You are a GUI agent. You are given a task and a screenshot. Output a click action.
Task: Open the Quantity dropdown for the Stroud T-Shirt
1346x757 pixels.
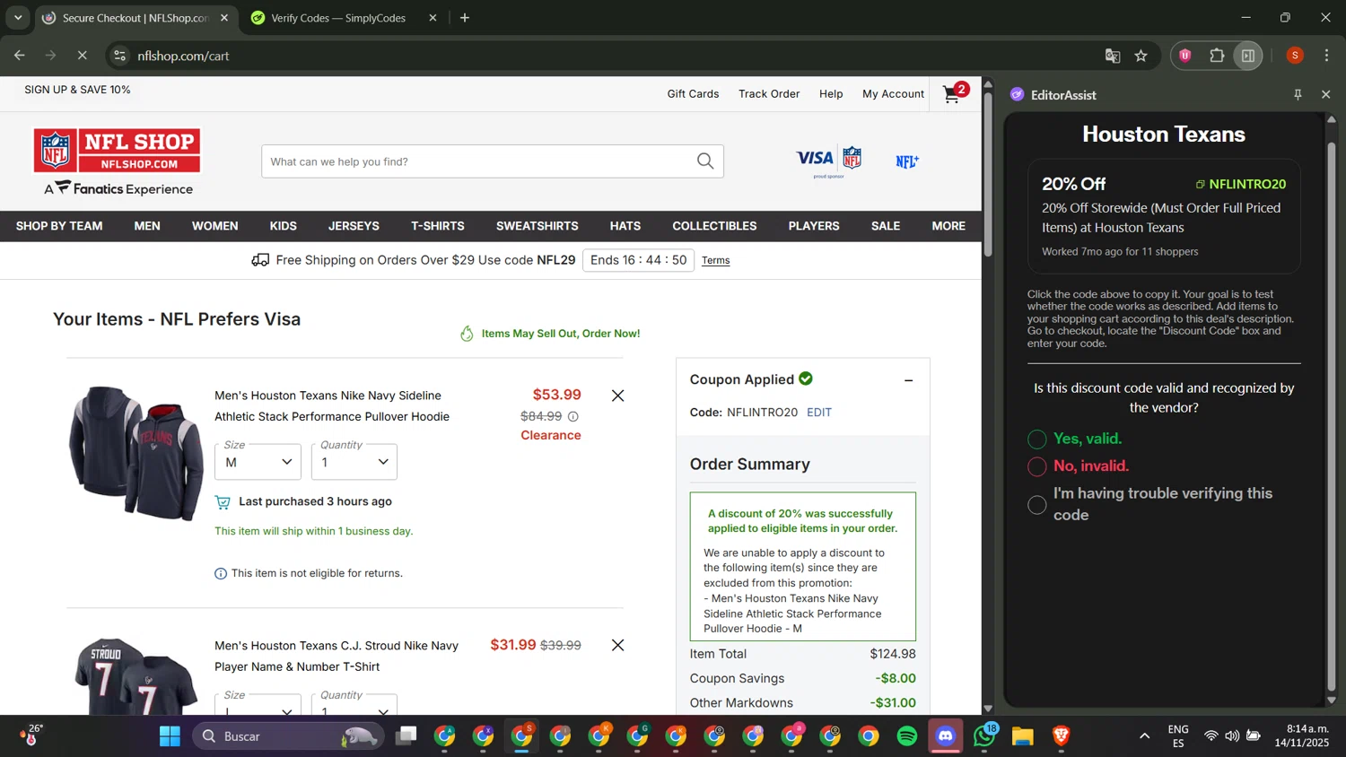click(354, 704)
